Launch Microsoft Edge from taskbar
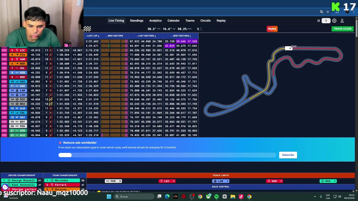Screen dimensions: 358x201 [167, 197]
